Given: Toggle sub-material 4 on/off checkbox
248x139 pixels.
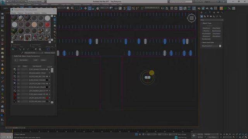Looking at the screenshot, I should [50, 80].
